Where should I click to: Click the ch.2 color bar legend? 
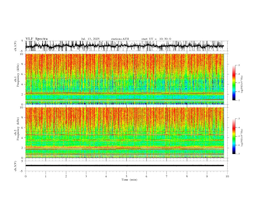coord(234,136)
